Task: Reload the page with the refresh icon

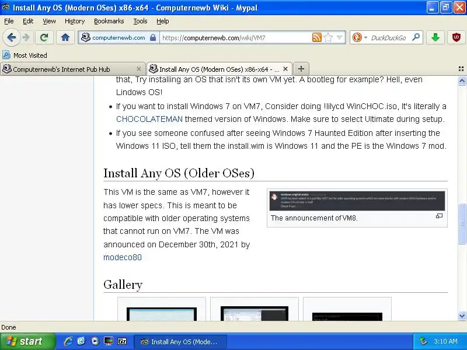Action: (44, 37)
